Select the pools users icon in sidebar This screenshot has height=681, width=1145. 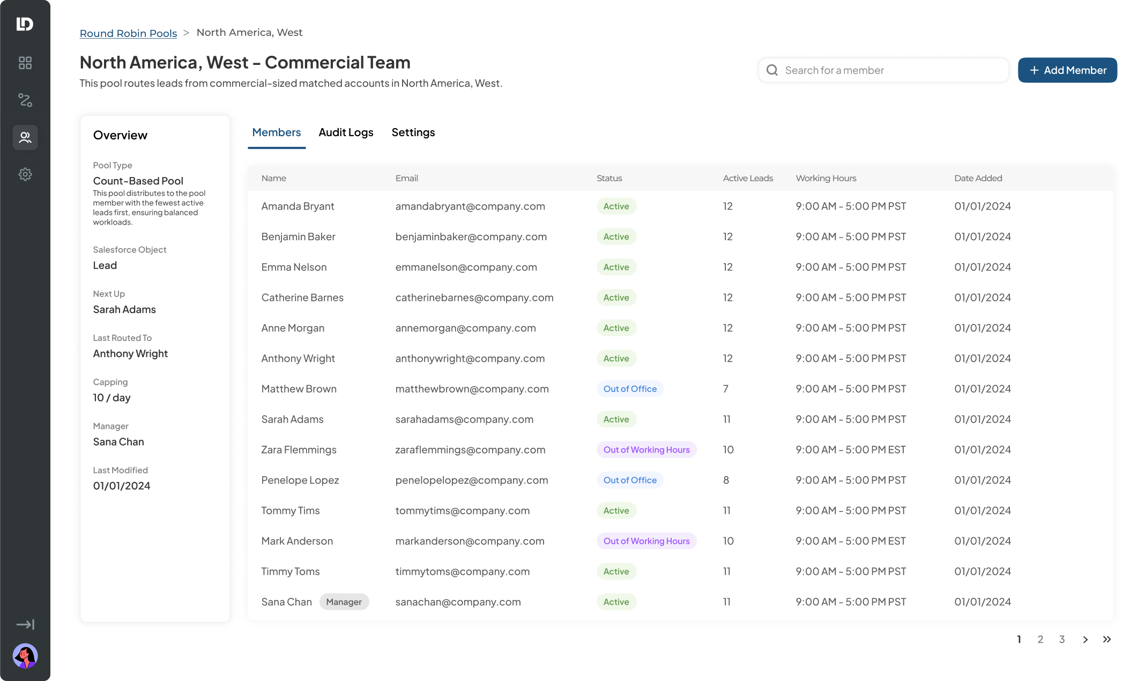click(x=25, y=137)
